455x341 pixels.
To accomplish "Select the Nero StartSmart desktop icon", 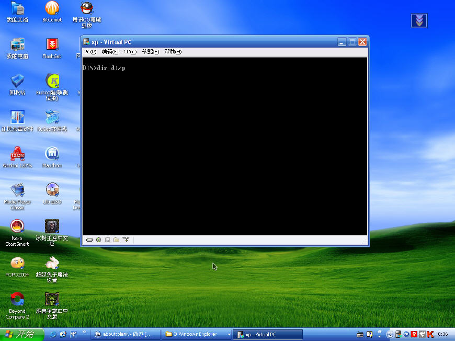I will [17, 233].
